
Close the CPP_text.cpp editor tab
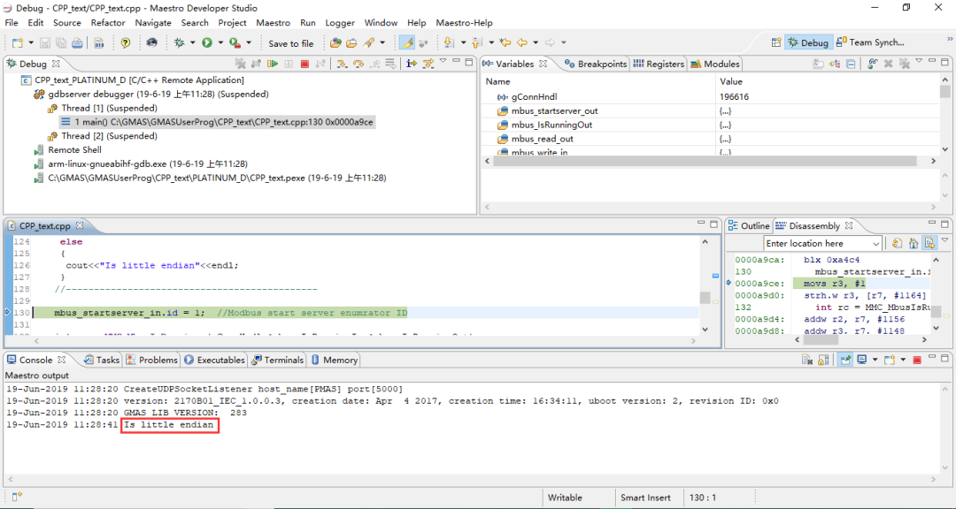80,225
